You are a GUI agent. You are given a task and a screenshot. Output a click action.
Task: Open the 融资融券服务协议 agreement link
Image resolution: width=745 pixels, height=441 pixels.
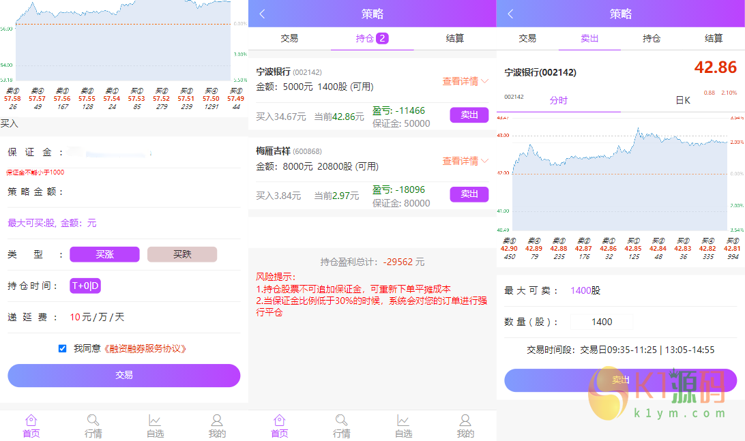point(145,348)
